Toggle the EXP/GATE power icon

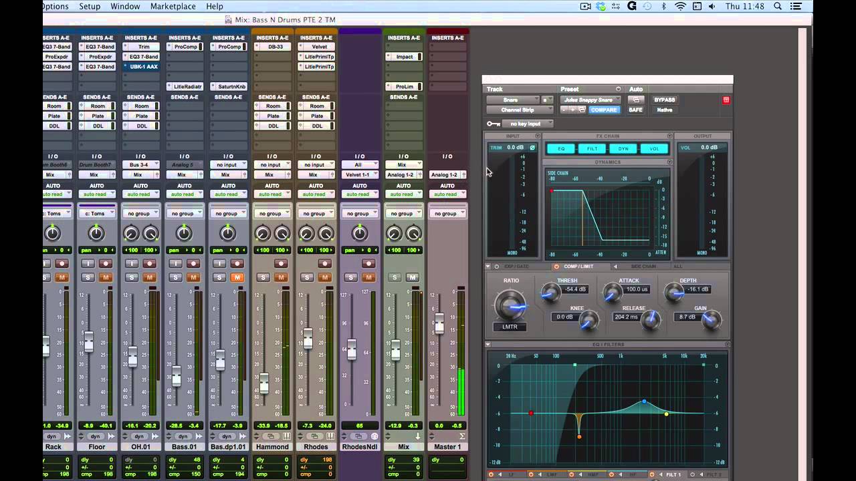pyautogui.click(x=497, y=267)
